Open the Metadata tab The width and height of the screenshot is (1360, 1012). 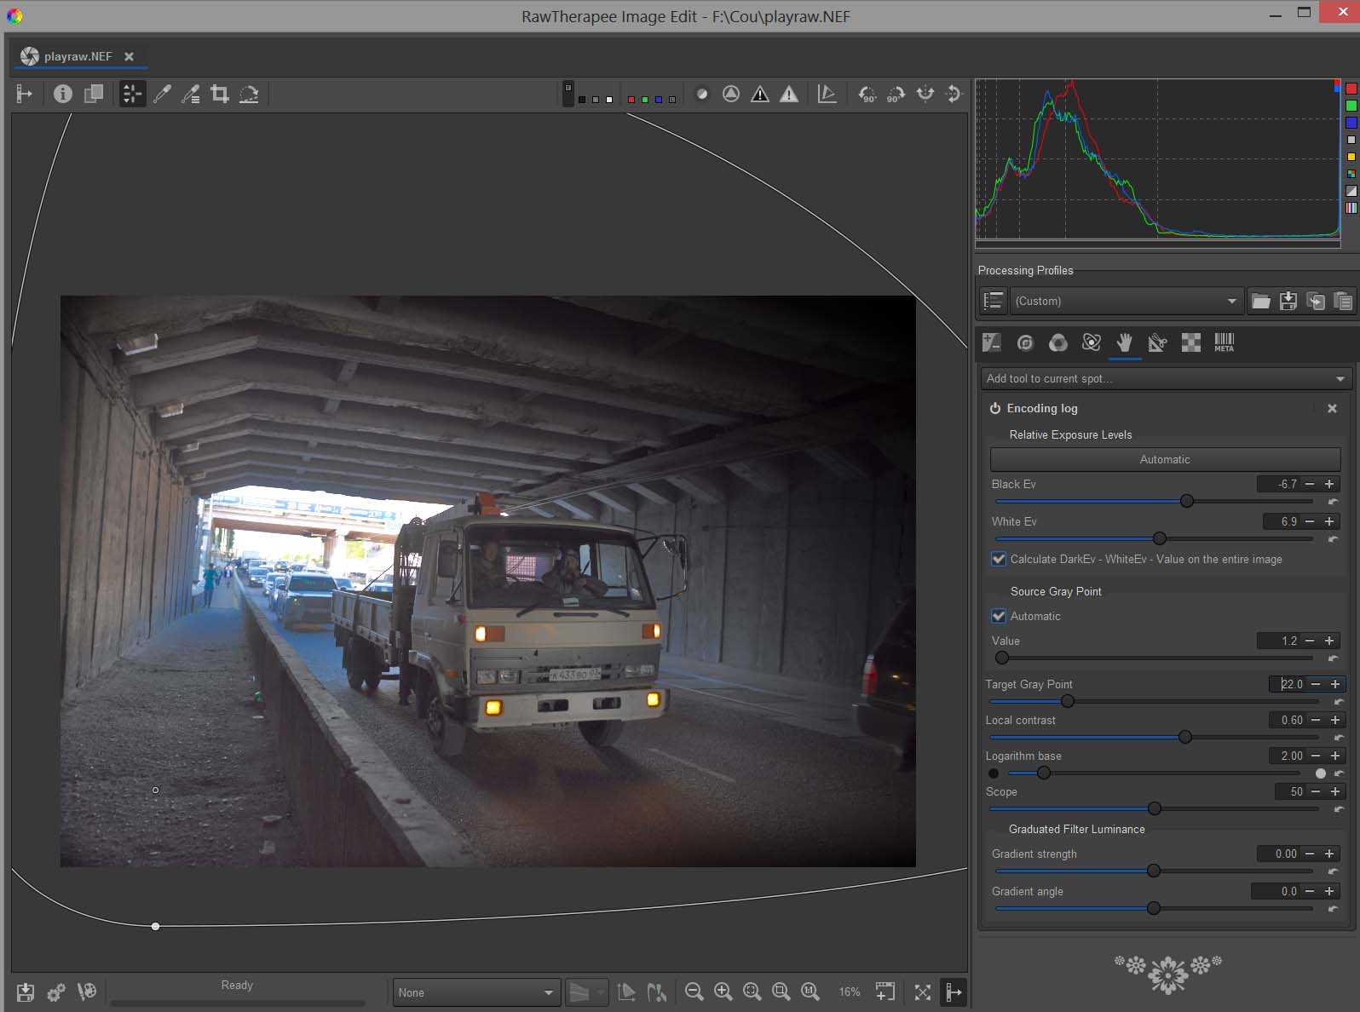[x=1224, y=342]
